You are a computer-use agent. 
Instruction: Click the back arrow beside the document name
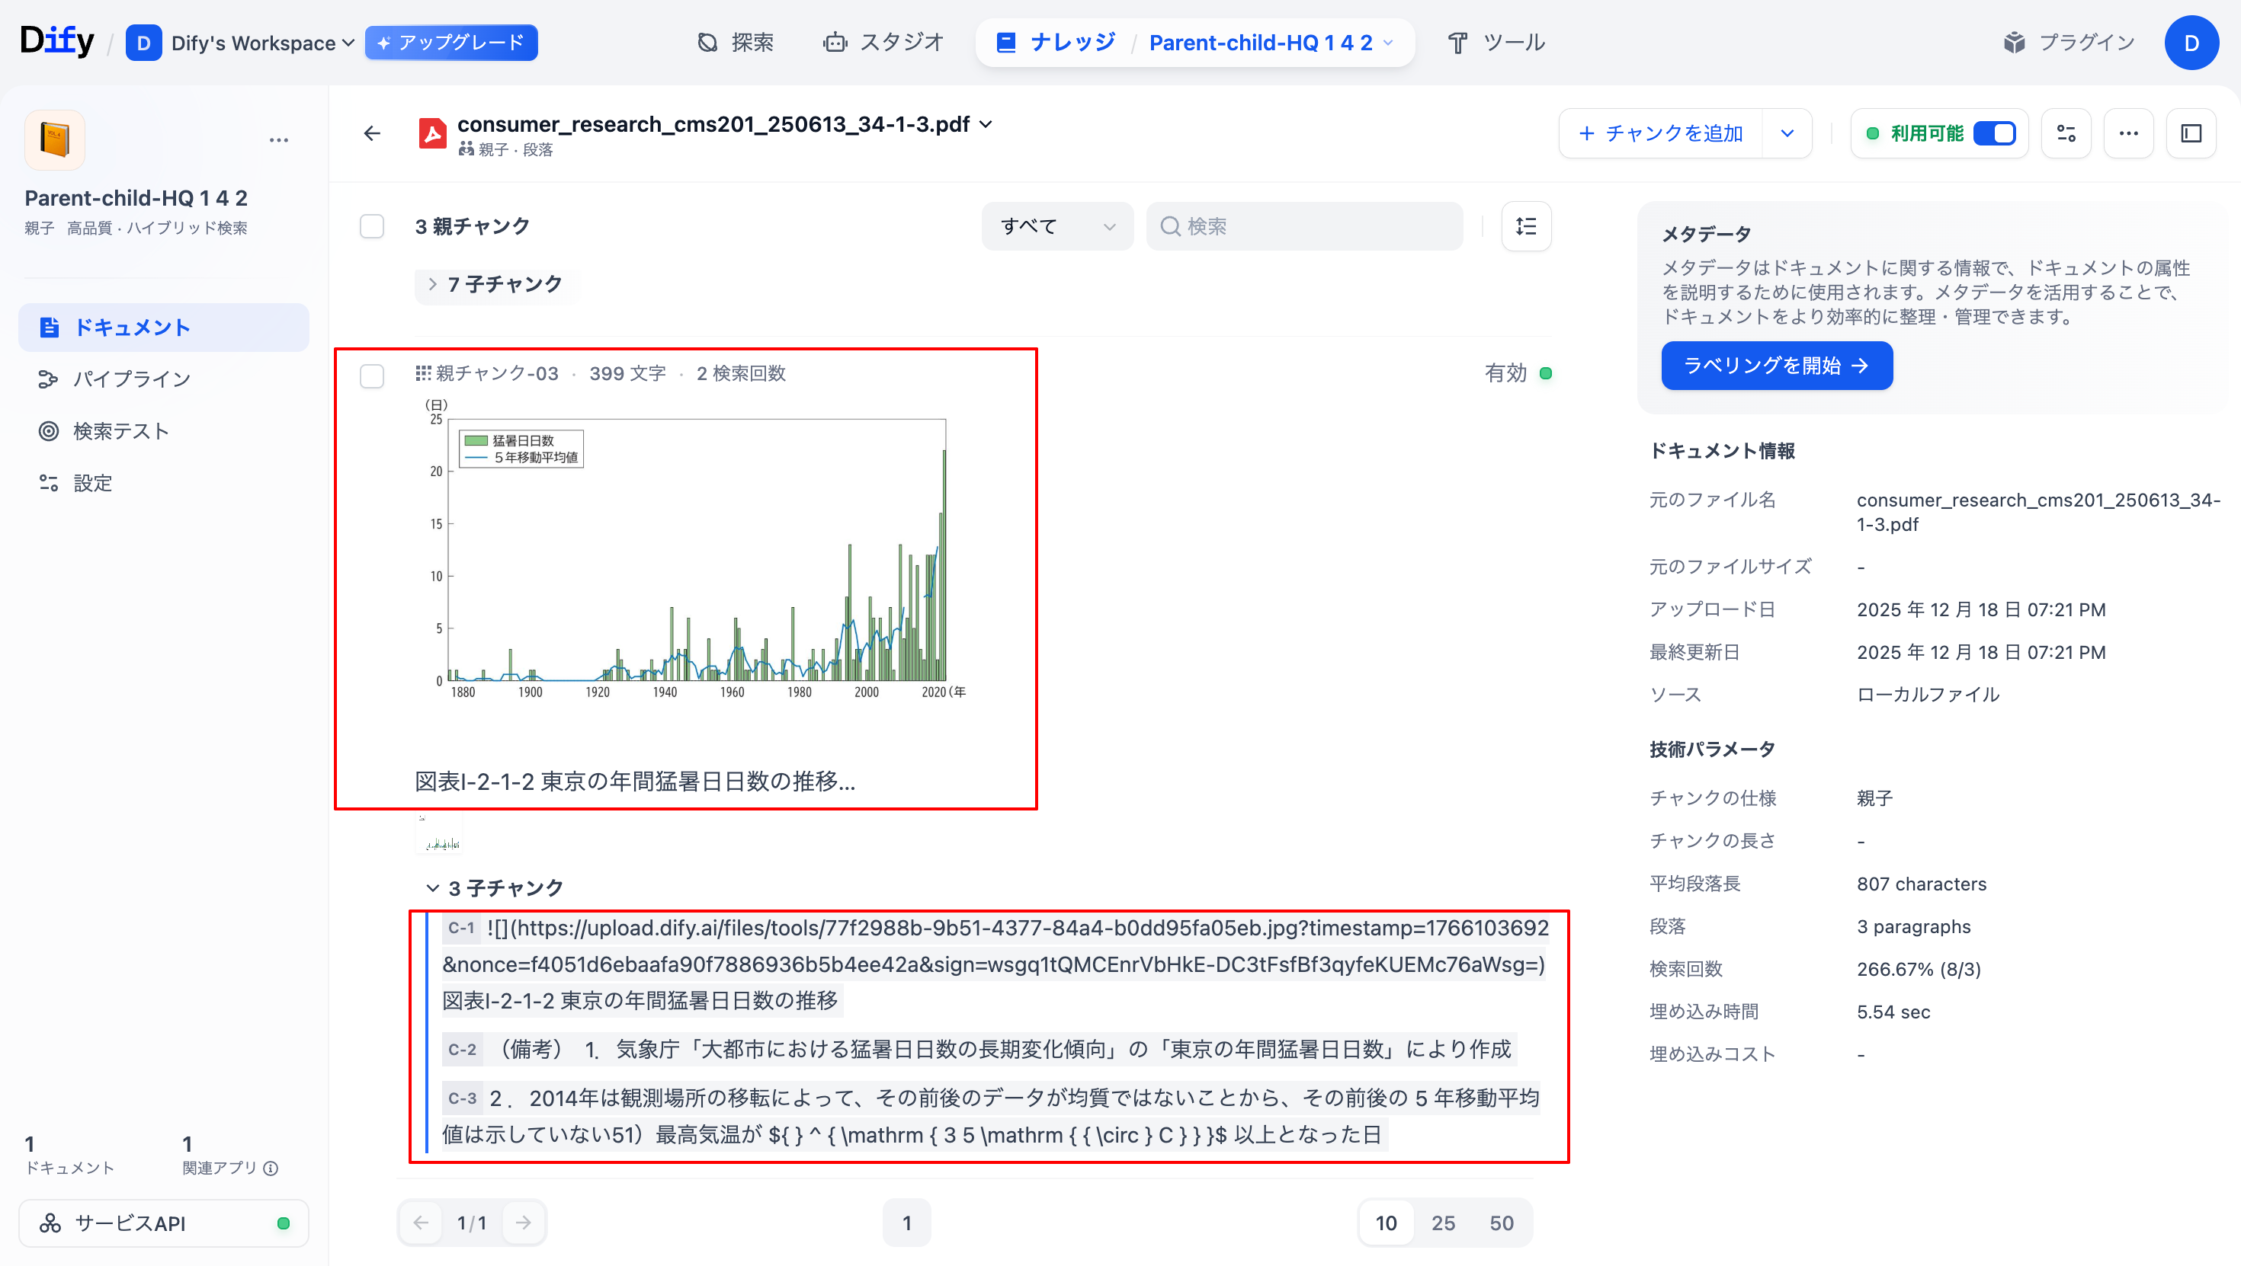(371, 133)
